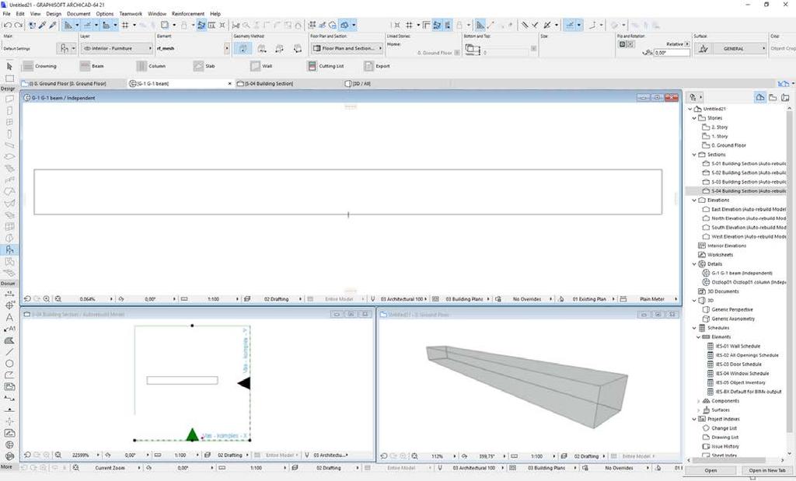Image resolution: width=796 pixels, height=481 pixels.
Task: Select the Fill tool in toolbox
Action: (9, 340)
